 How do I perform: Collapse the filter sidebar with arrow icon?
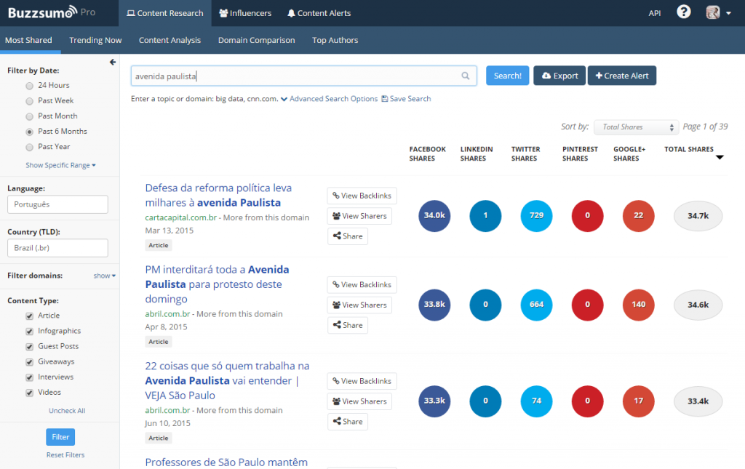pos(113,63)
